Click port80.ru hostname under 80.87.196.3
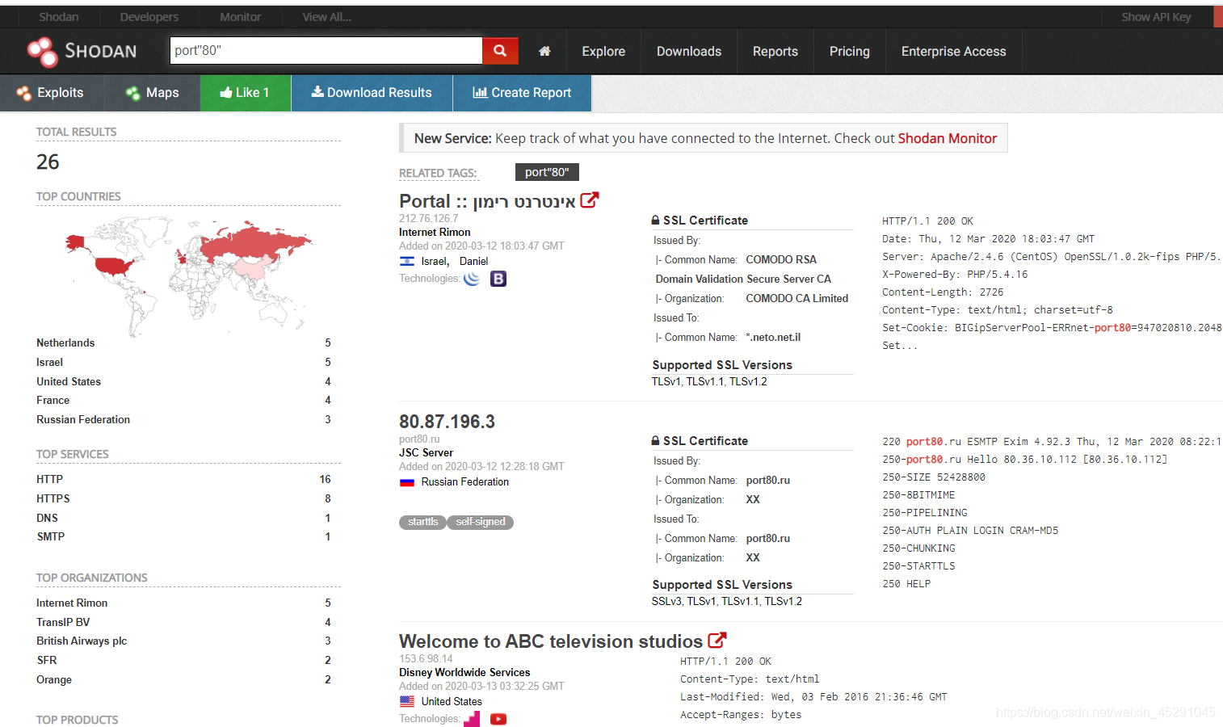The height and width of the screenshot is (727, 1223). coord(419,439)
